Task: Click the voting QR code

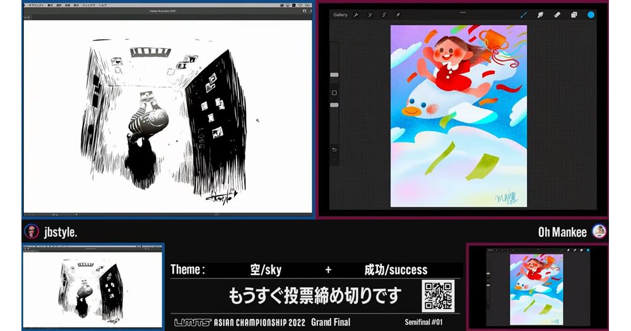Action: (x=438, y=296)
